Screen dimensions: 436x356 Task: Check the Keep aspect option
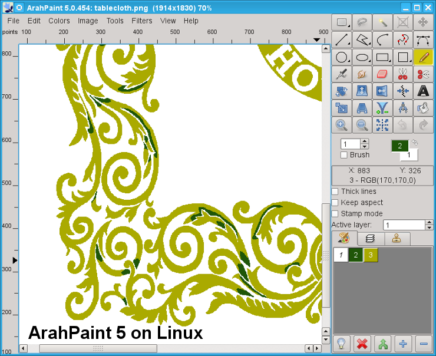pyautogui.click(x=335, y=203)
